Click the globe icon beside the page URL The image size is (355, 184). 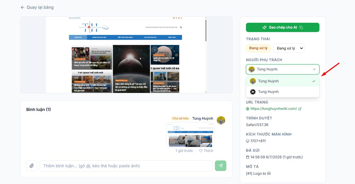pyautogui.click(x=248, y=109)
